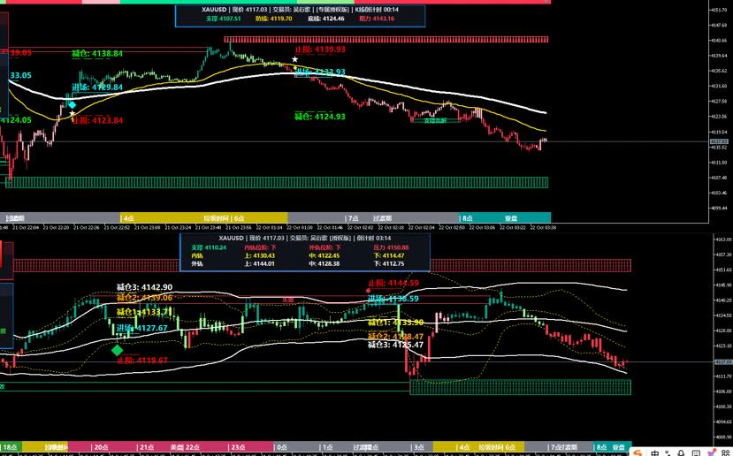Click the yellow 防线 4119.70 value

[273, 19]
